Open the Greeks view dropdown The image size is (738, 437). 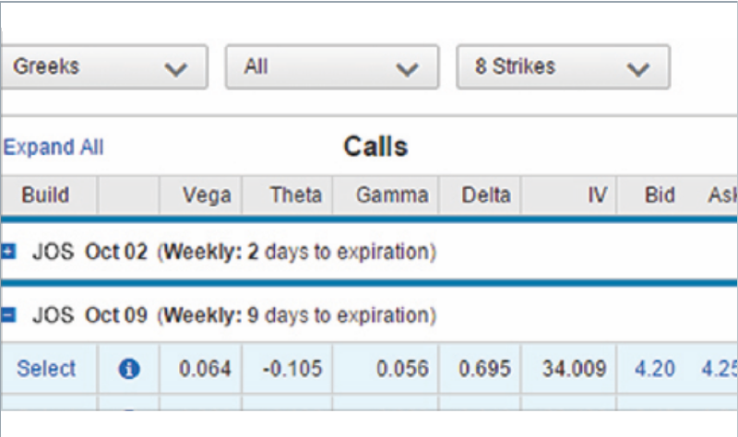point(104,66)
